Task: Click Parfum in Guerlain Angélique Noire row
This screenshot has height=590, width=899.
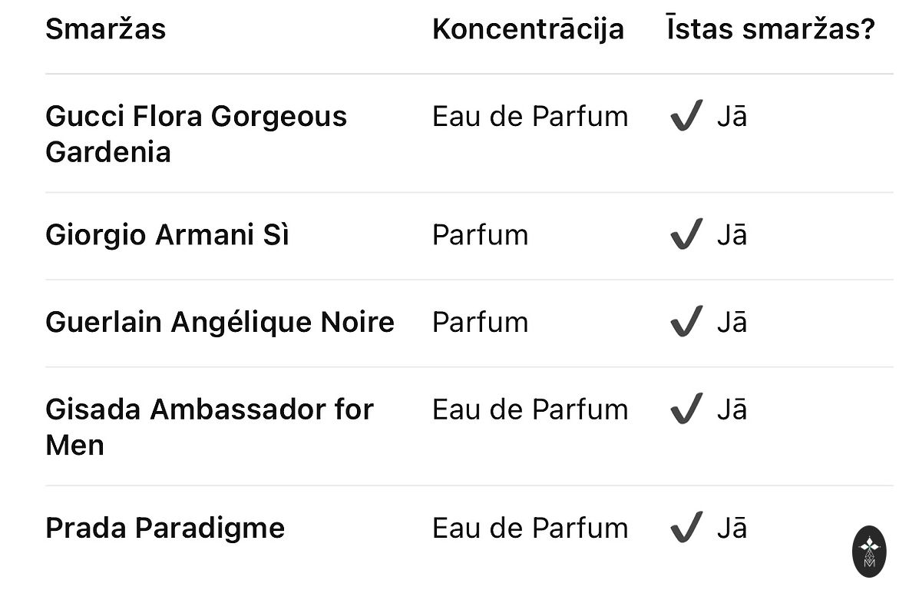Action: point(480,322)
